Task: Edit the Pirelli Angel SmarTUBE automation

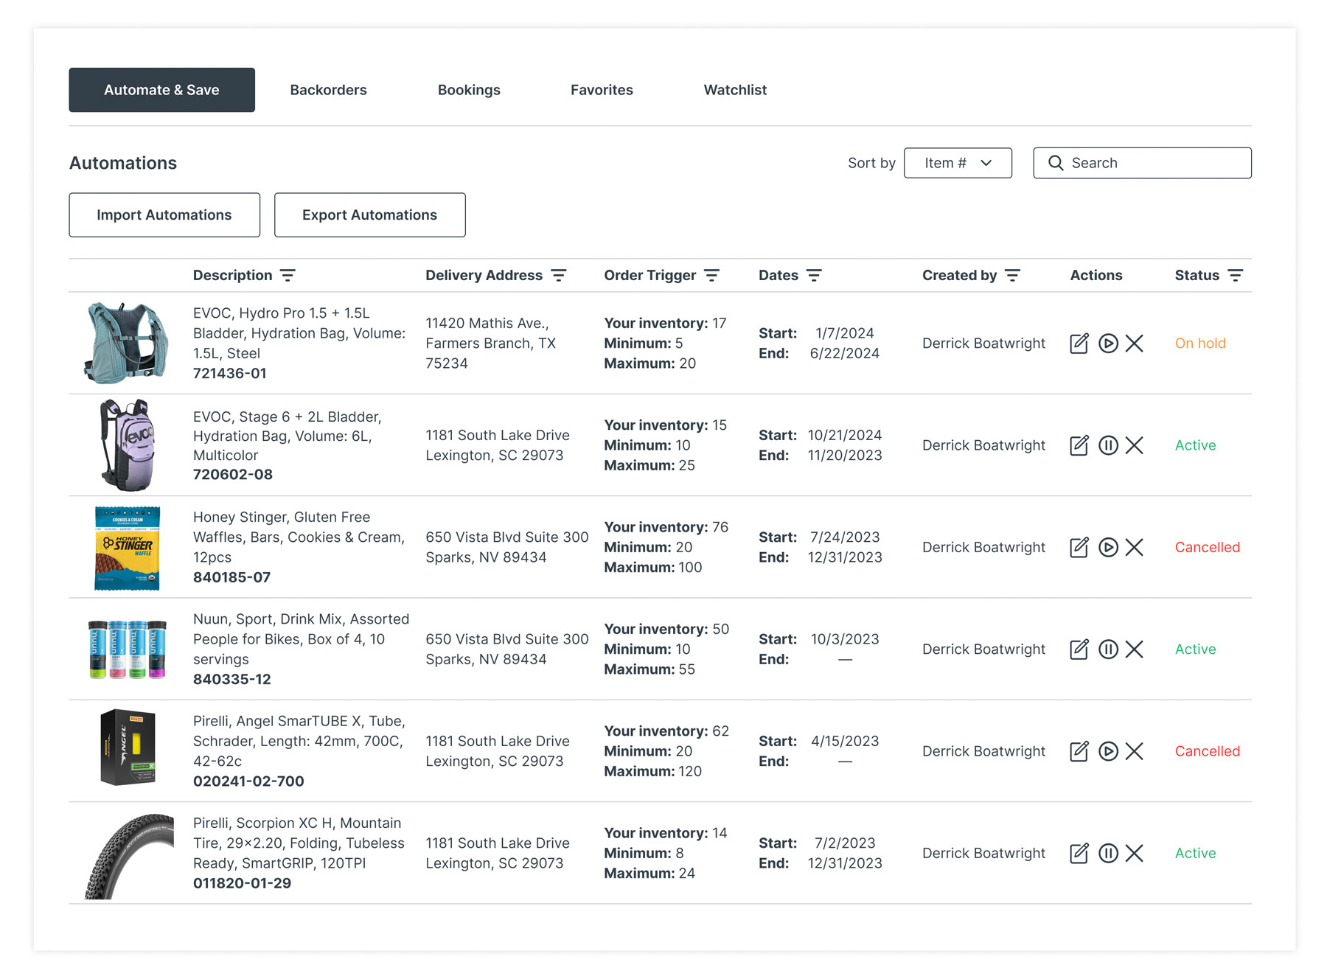Action: pyautogui.click(x=1079, y=751)
